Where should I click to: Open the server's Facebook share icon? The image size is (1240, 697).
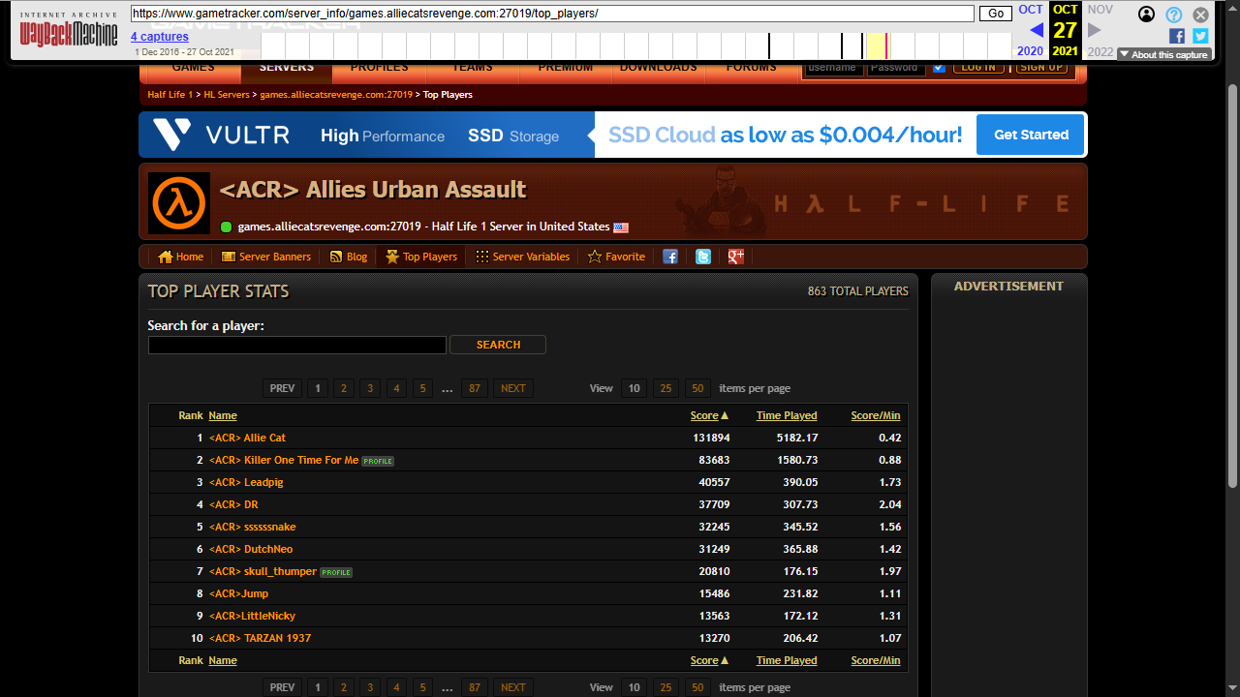click(670, 257)
